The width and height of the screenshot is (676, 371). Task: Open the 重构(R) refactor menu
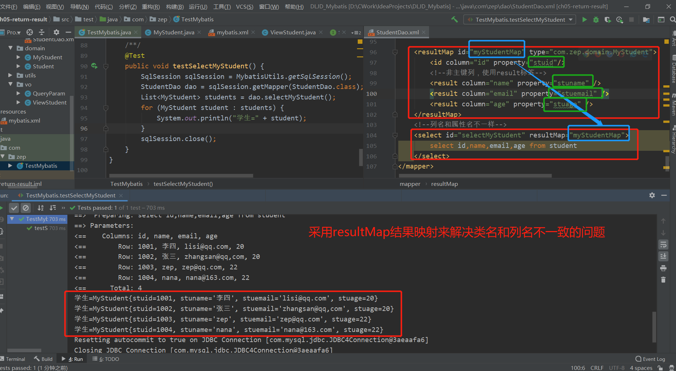tap(151, 7)
